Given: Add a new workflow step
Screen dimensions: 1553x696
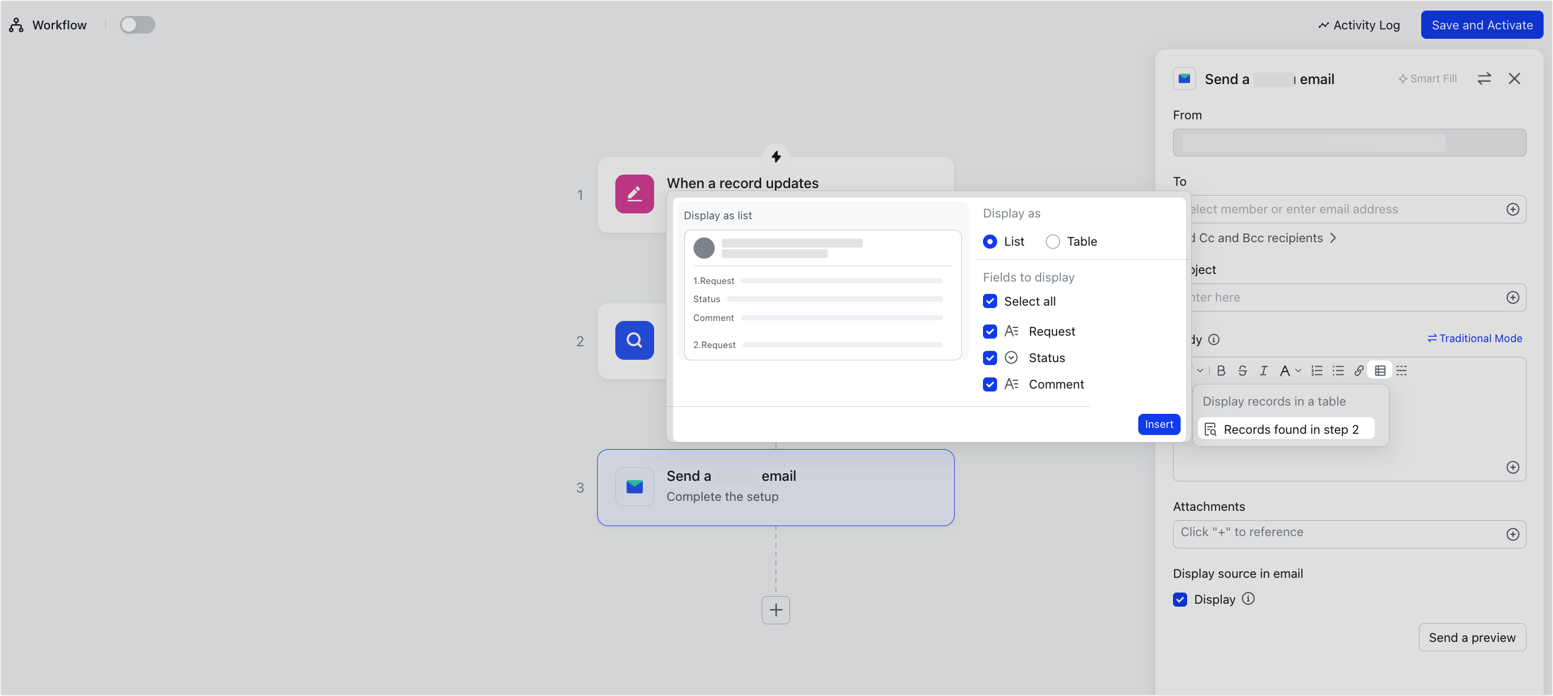Looking at the screenshot, I should click(x=775, y=610).
